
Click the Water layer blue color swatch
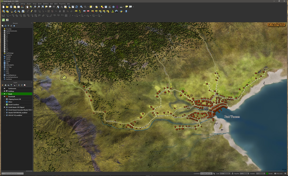pyautogui.click(x=7, y=102)
